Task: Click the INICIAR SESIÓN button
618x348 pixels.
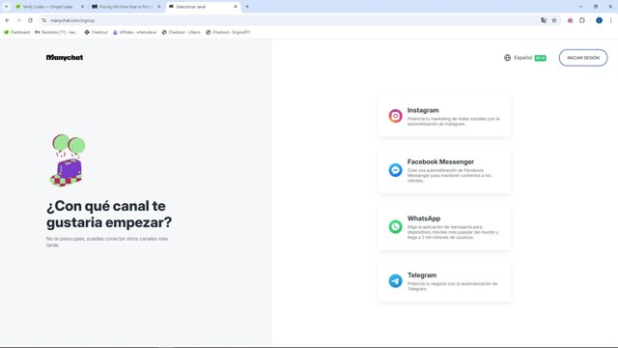Action: [583, 58]
